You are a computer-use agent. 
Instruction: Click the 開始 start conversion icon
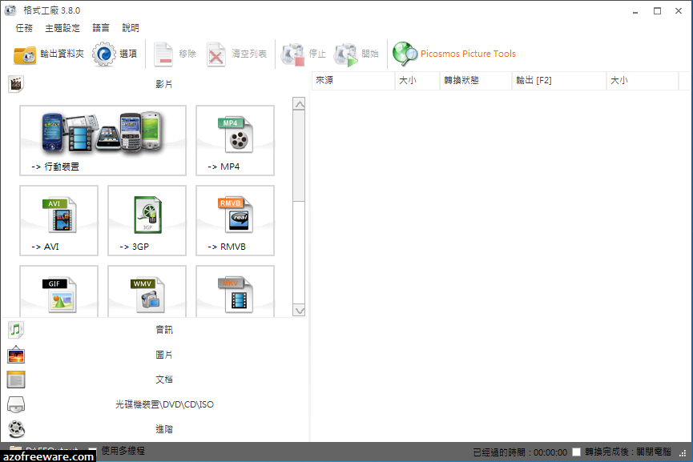[345, 54]
